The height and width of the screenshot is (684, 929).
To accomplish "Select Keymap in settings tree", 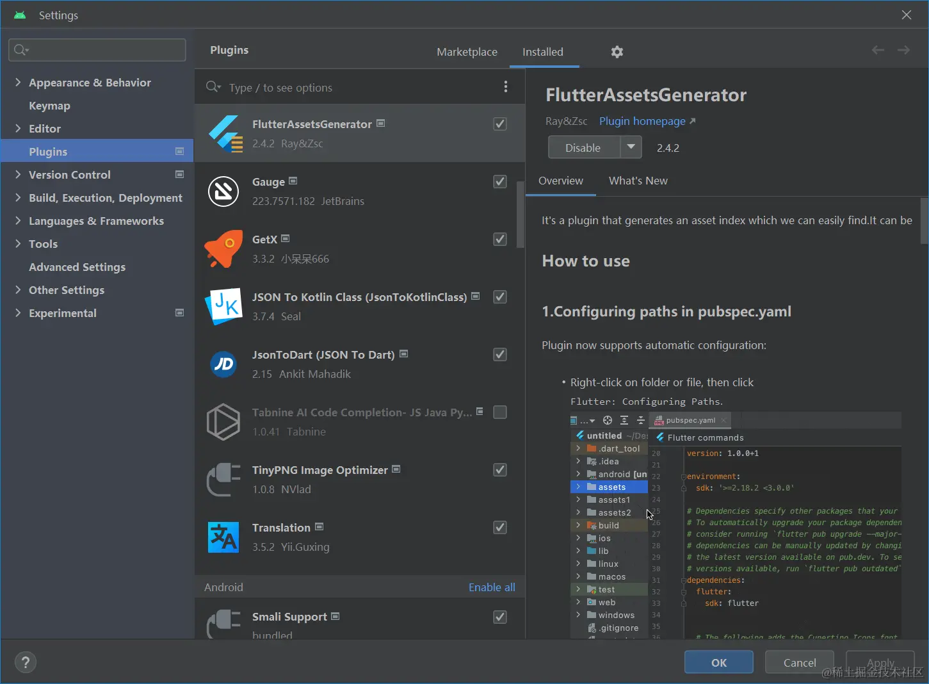I will click(x=49, y=105).
